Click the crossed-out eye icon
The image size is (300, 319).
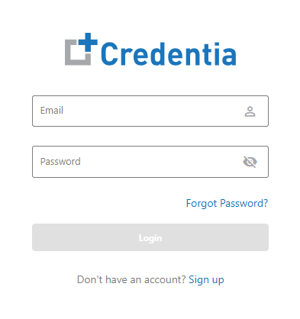point(250,162)
